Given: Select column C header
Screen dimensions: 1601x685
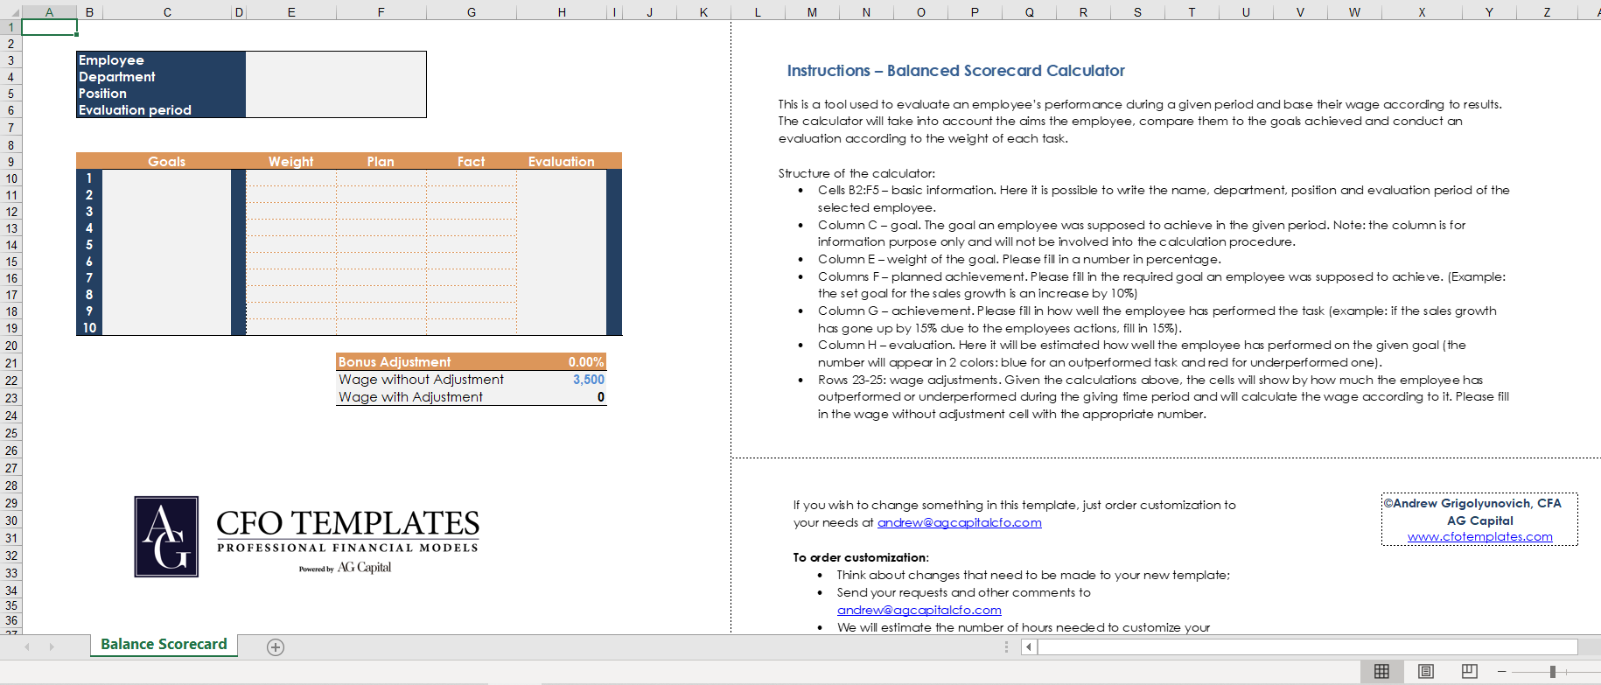Looking at the screenshot, I should [167, 12].
